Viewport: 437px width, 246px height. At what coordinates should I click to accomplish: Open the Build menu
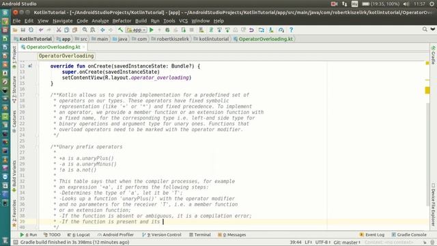[x=141, y=21]
